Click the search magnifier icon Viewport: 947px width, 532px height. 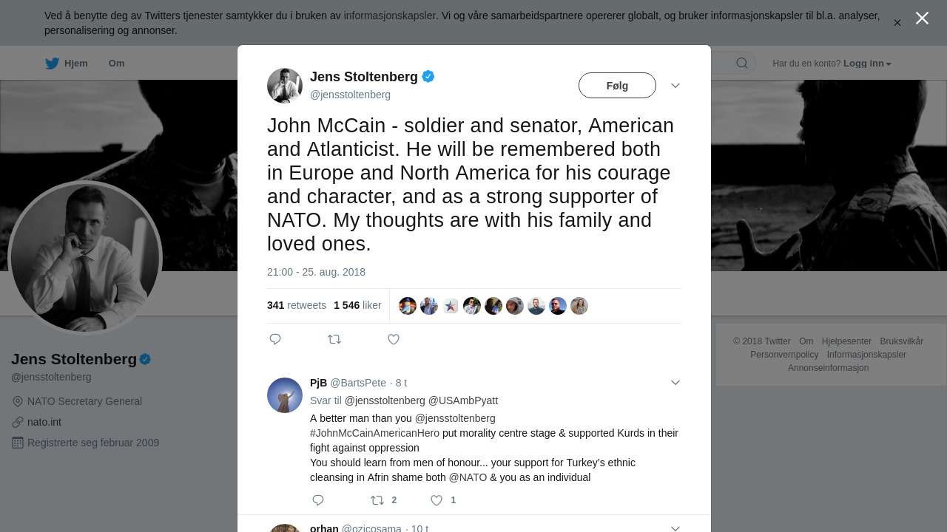[x=741, y=63]
